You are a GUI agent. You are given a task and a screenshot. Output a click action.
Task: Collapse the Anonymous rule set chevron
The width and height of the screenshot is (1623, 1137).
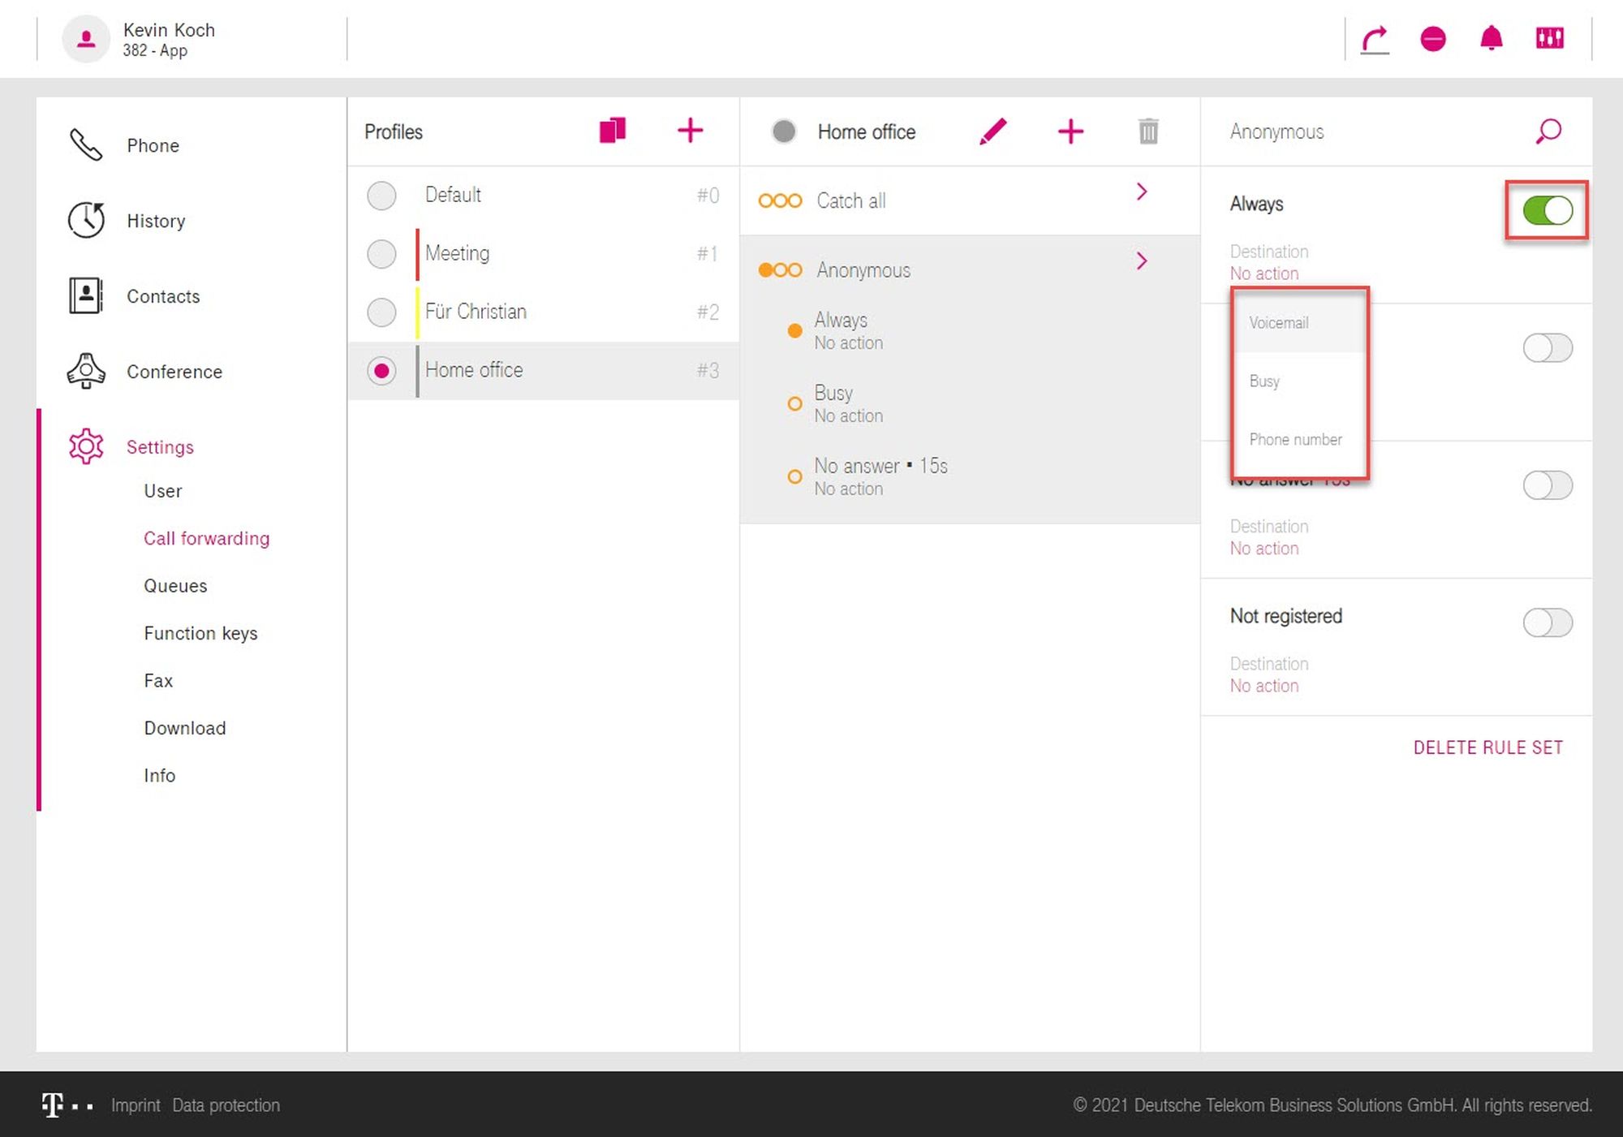point(1142,261)
